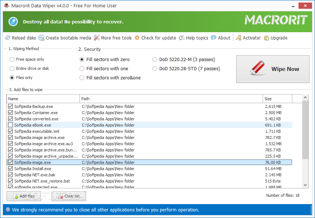Open the Reload disks label

[24, 38]
